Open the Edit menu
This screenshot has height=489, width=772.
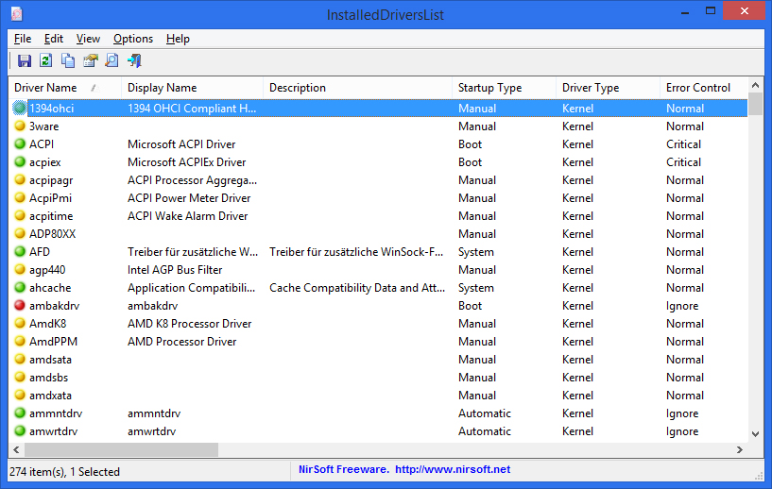click(x=54, y=39)
